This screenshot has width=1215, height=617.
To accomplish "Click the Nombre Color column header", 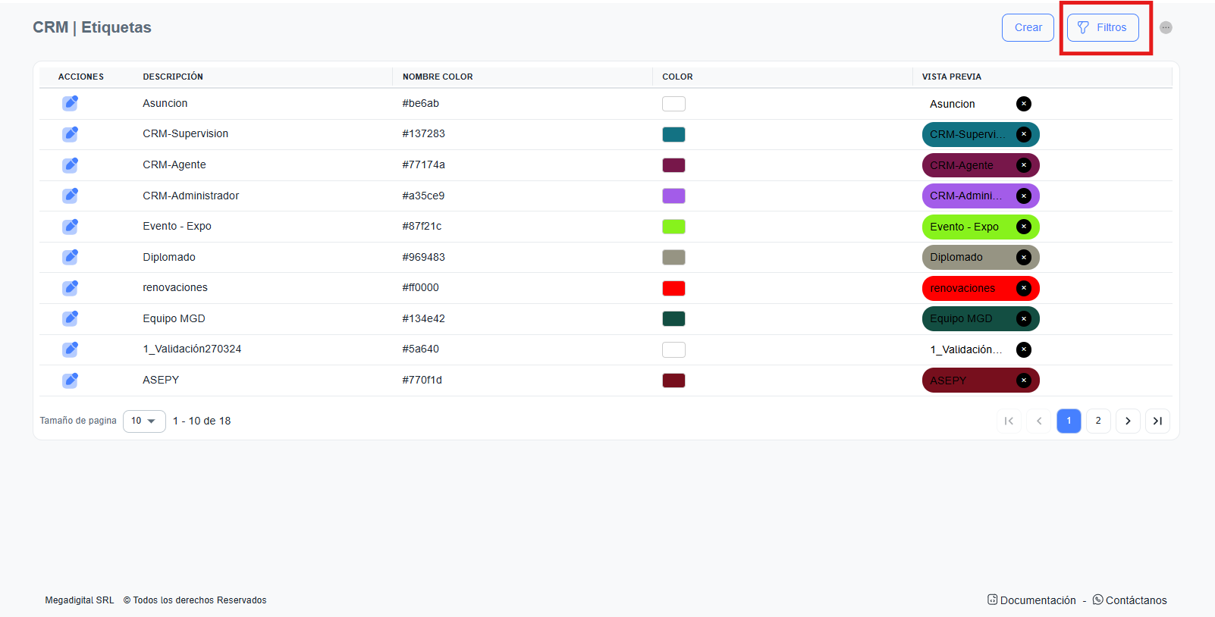I will [x=438, y=77].
